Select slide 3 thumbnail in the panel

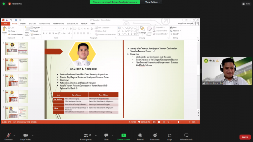16,81
